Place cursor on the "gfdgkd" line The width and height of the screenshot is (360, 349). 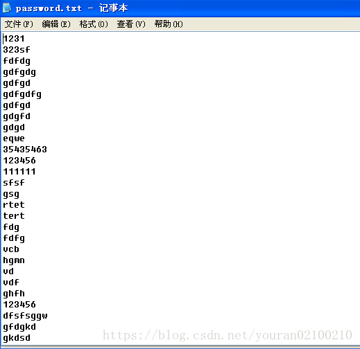[19, 327]
